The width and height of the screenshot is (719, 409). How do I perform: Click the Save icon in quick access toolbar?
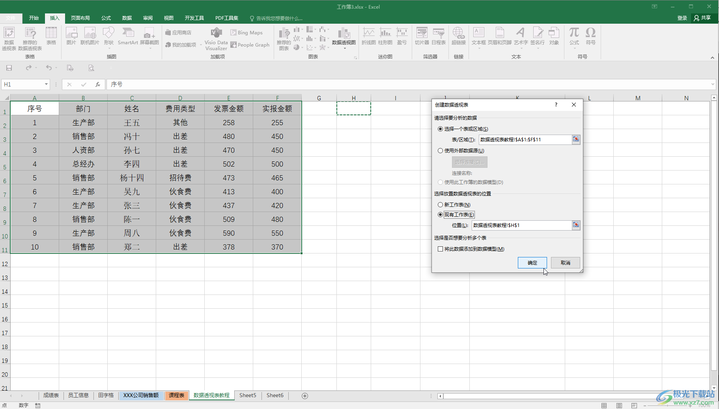click(9, 68)
